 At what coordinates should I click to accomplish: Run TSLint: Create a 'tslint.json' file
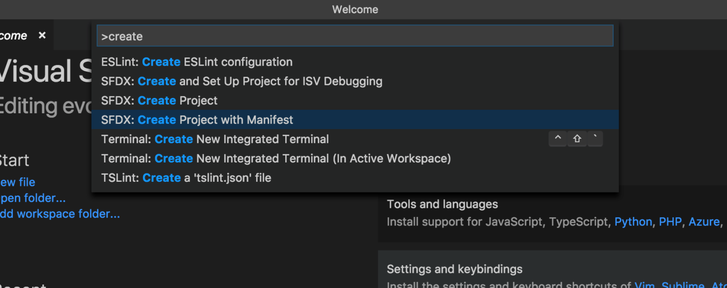pyautogui.click(x=186, y=178)
